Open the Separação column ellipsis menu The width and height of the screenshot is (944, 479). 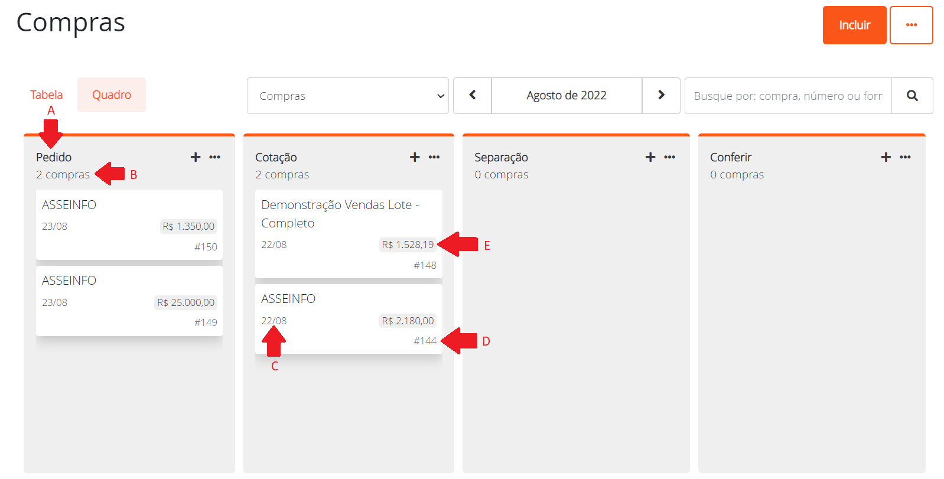tap(669, 157)
